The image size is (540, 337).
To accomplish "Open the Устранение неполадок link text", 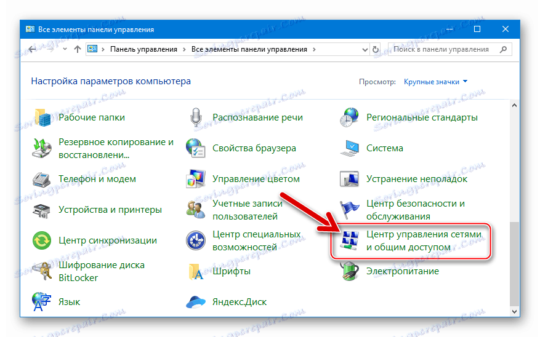I will [x=417, y=179].
